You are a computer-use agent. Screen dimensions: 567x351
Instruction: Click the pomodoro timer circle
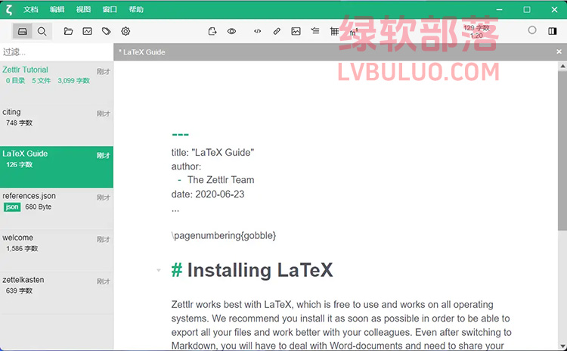click(x=532, y=30)
